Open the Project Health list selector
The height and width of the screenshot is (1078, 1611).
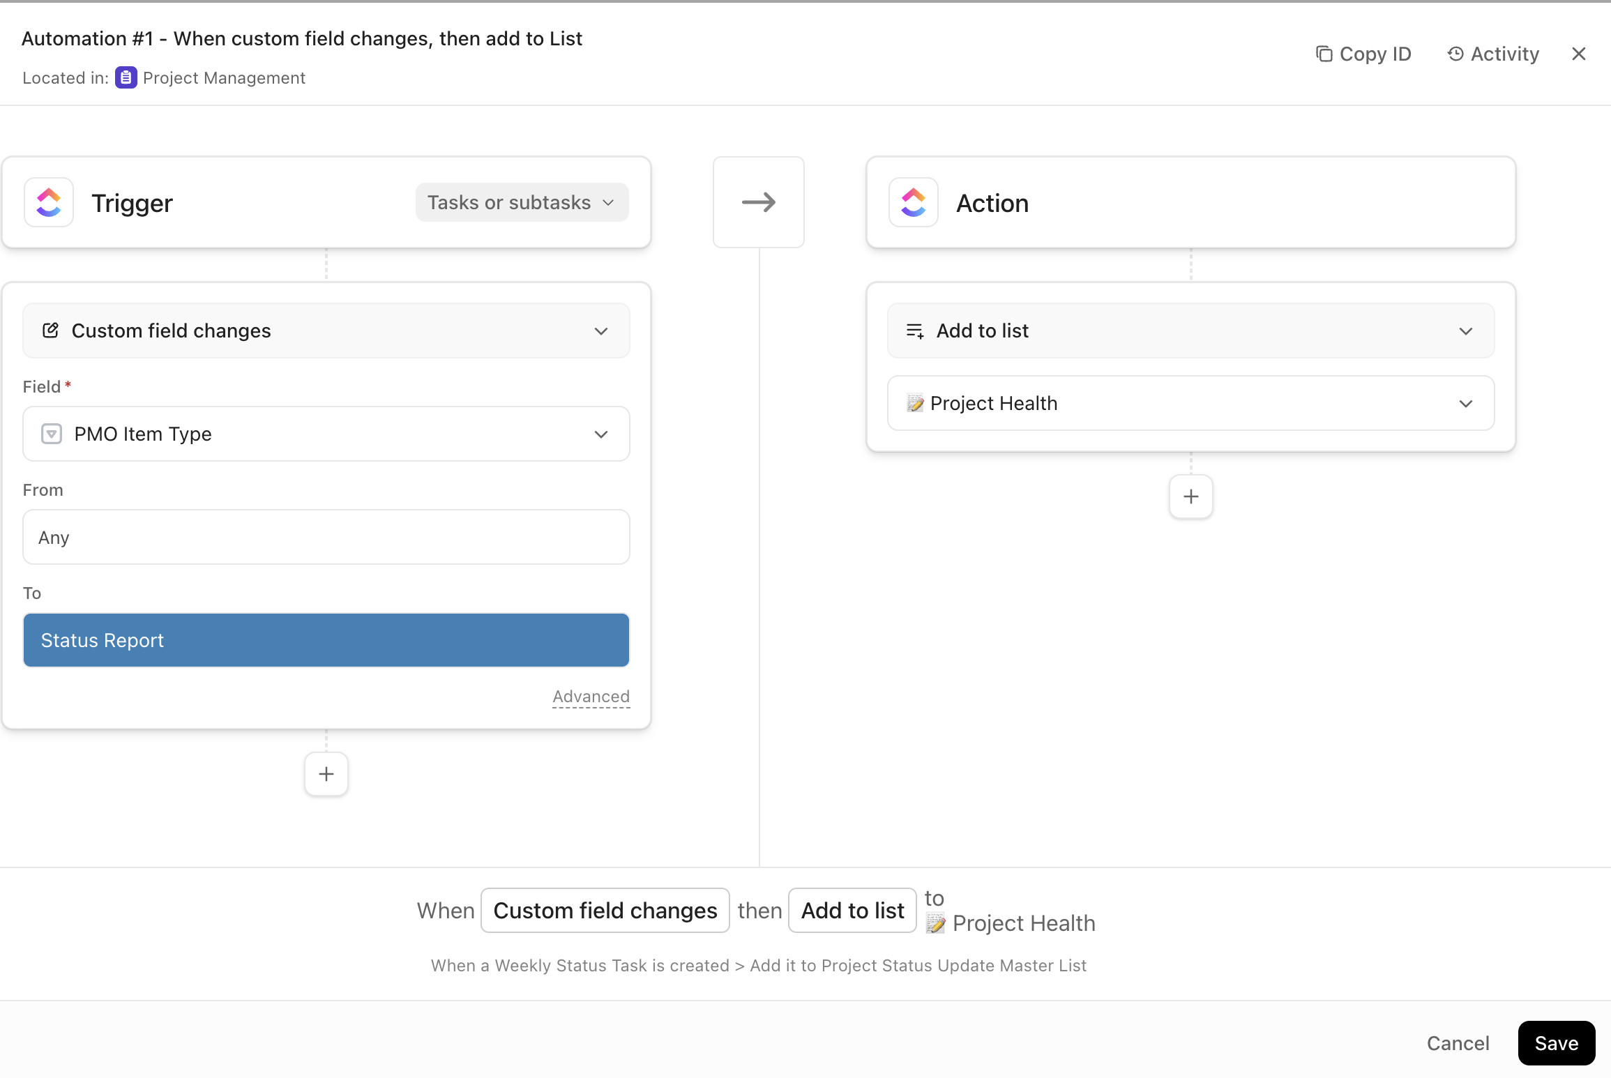[1465, 403]
